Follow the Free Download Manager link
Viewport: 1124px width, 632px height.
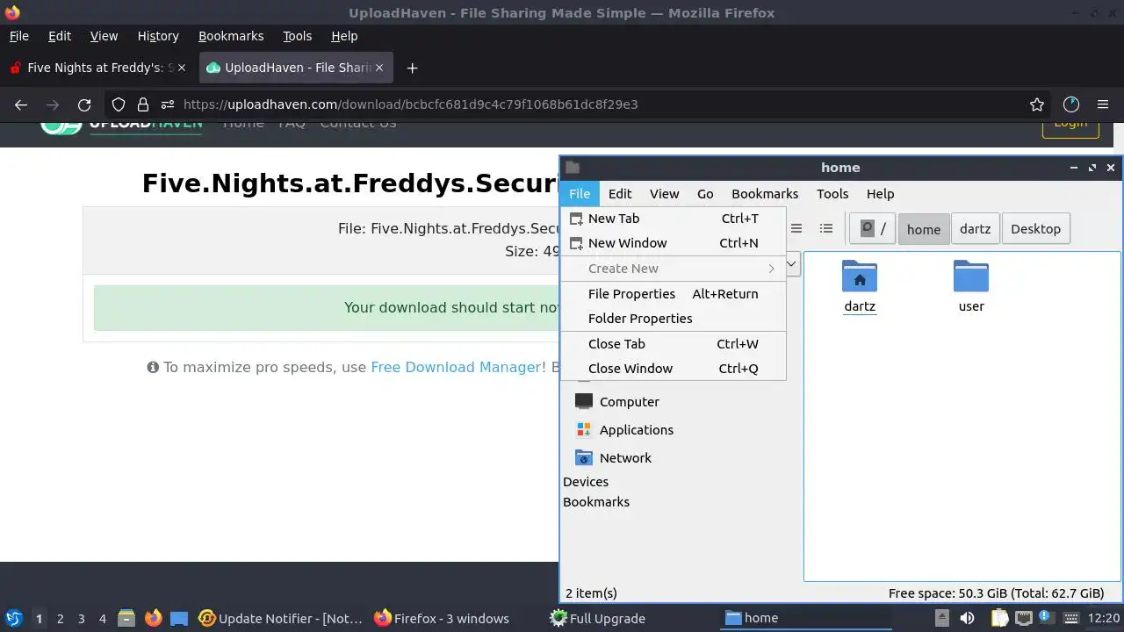[456, 367]
